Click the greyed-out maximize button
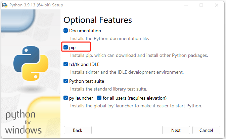 click(x=201, y=5)
